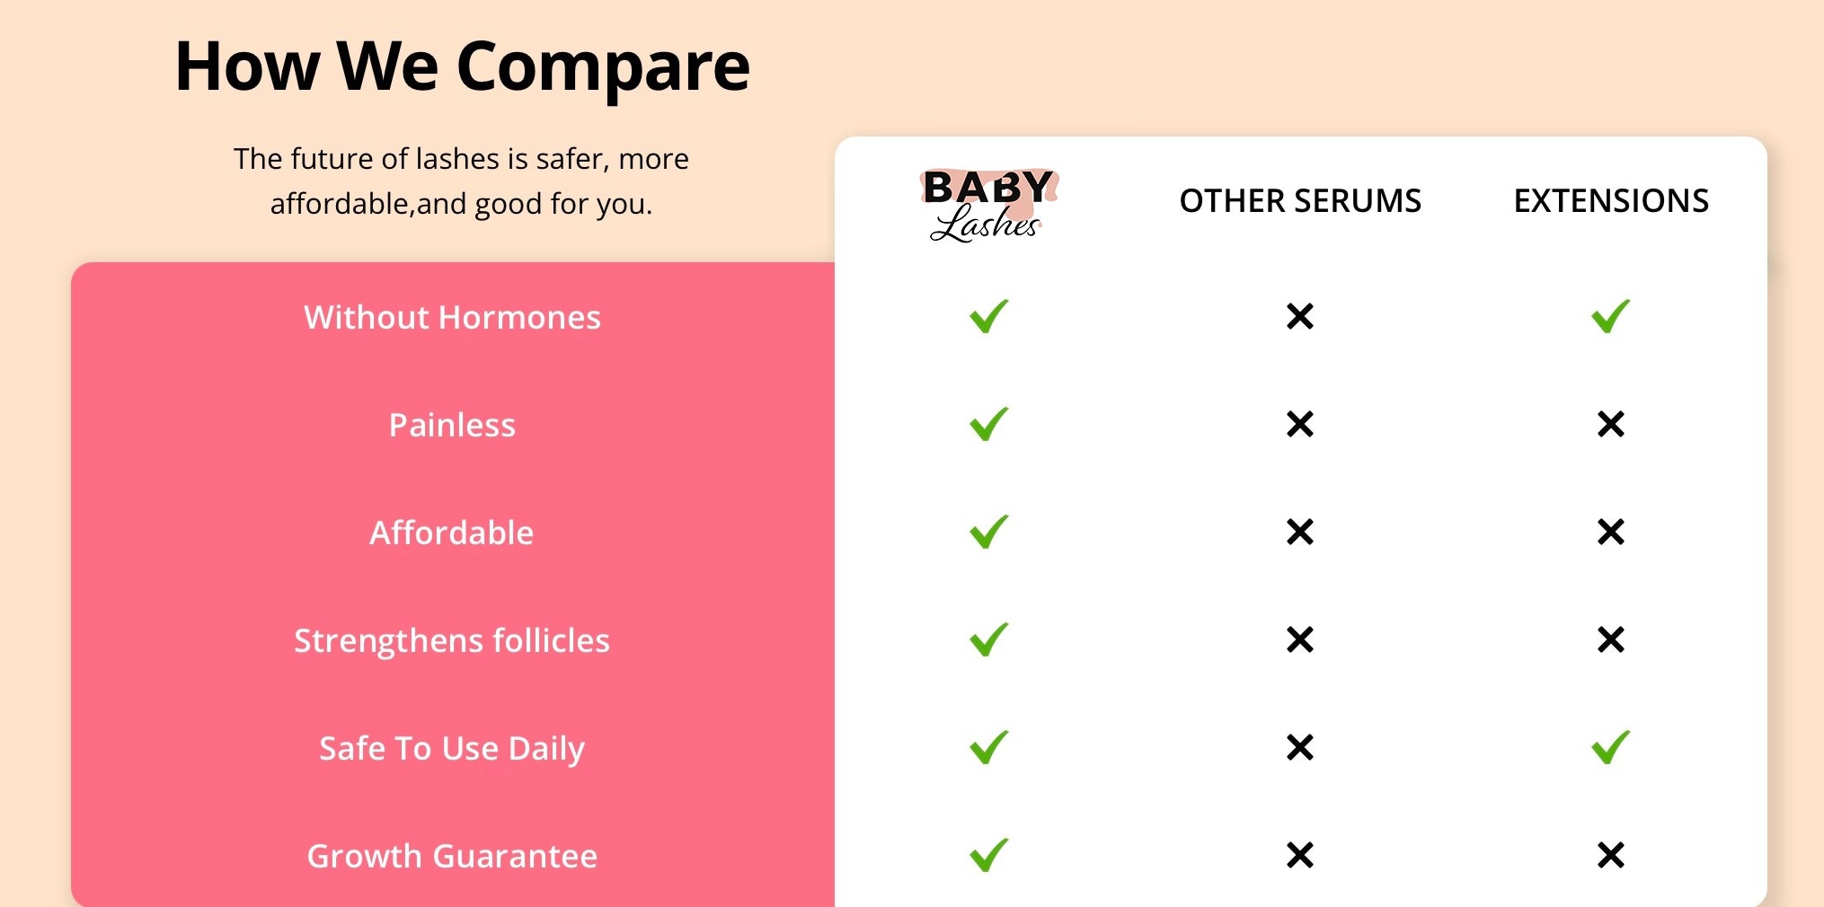Click Baby Lashes checkmark for Without Hormones
Screen dimensions: 1824x907
point(988,316)
